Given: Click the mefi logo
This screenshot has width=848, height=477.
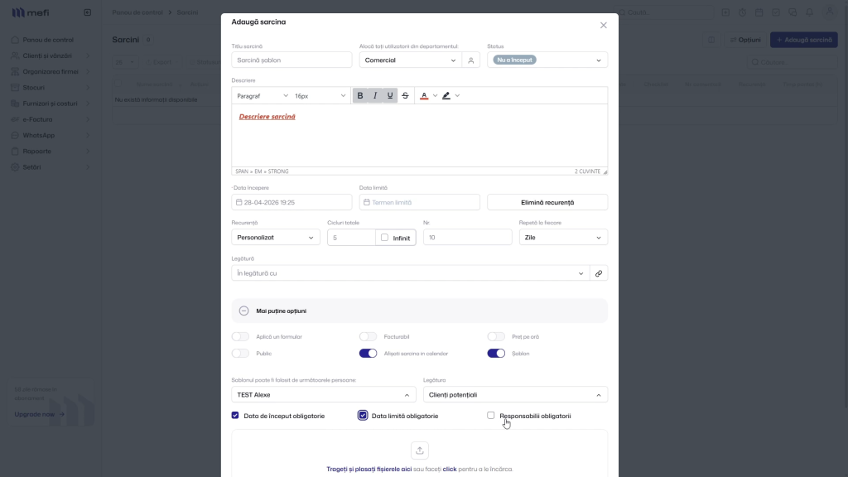Looking at the screenshot, I should click(31, 12).
